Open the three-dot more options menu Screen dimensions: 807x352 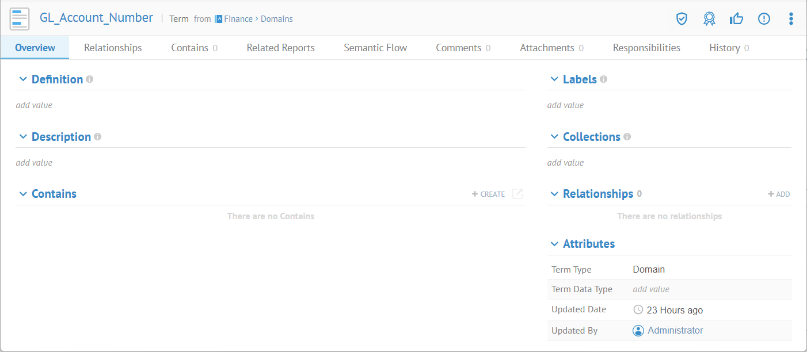[x=791, y=19]
